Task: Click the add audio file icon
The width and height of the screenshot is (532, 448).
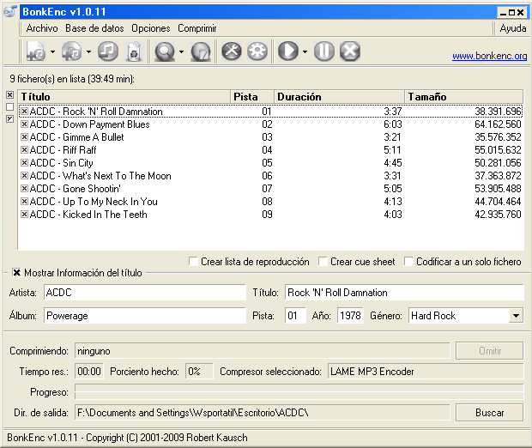Action: click(36, 51)
